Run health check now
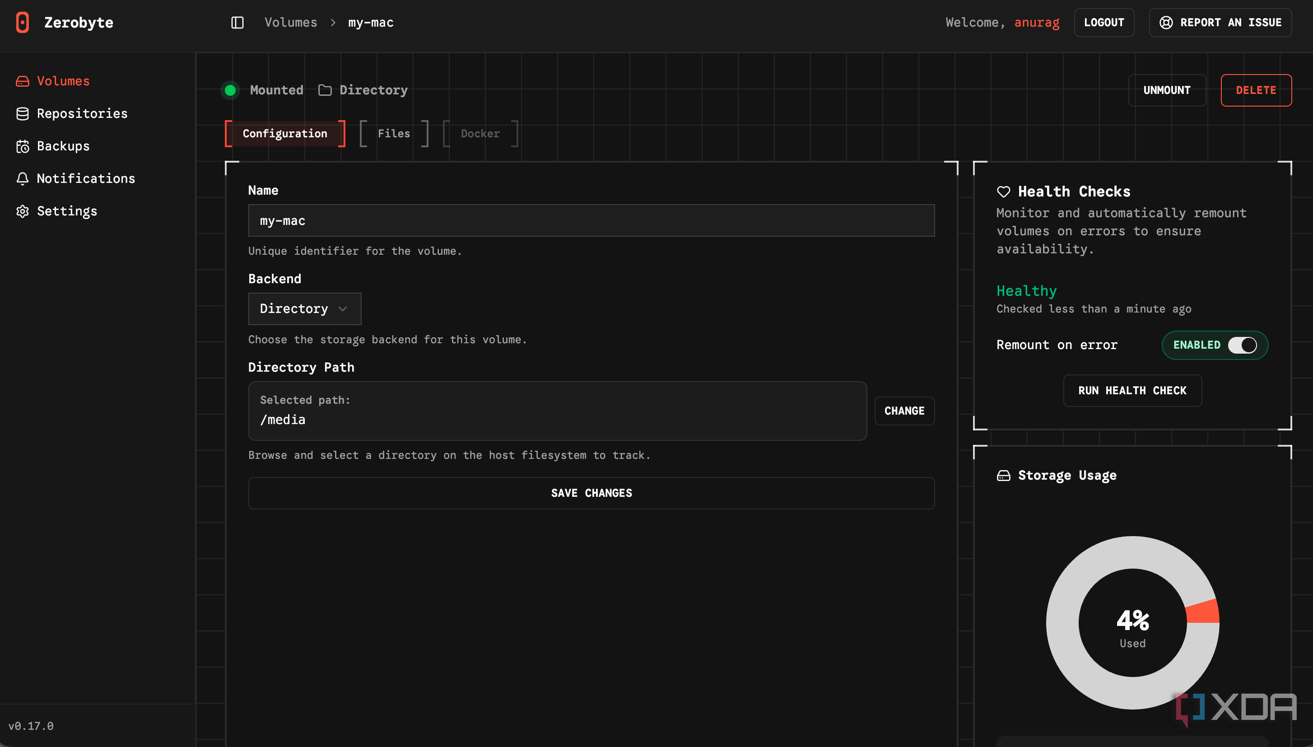Screen dimensions: 1313x747 click(x=1132, y=391)
